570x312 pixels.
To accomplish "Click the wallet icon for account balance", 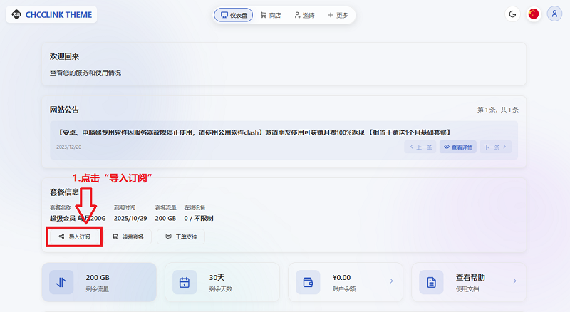I will coord(308,282).
